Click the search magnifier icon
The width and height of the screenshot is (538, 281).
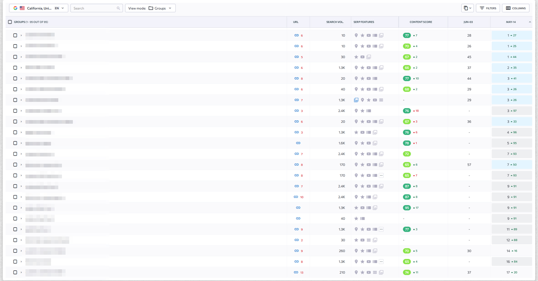118,8
